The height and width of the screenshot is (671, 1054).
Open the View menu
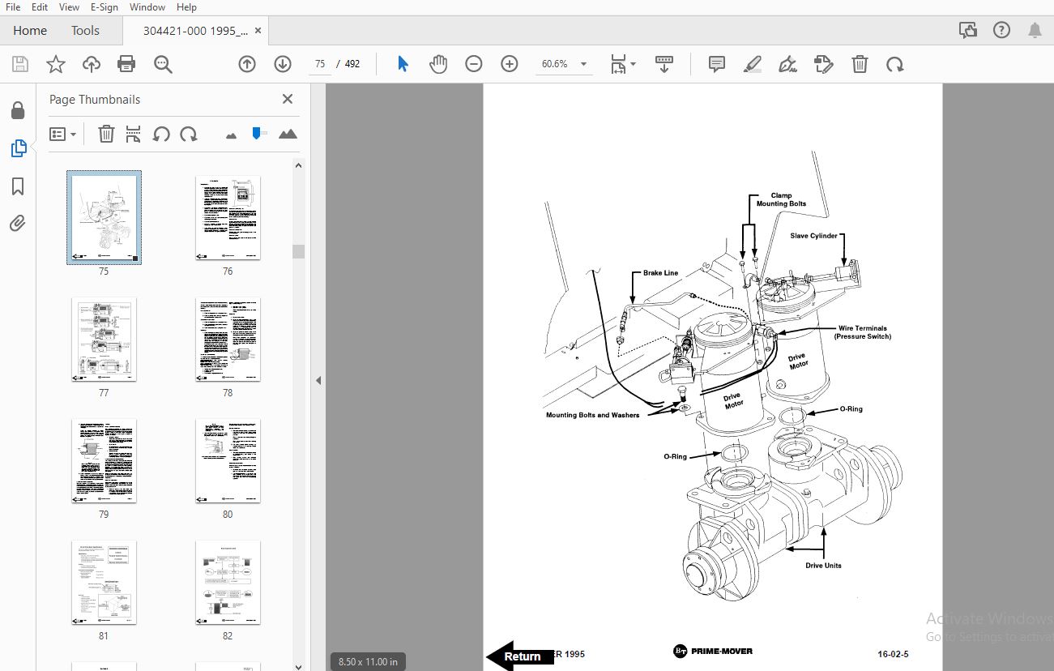pyautogui.click(x=69, y=7)
